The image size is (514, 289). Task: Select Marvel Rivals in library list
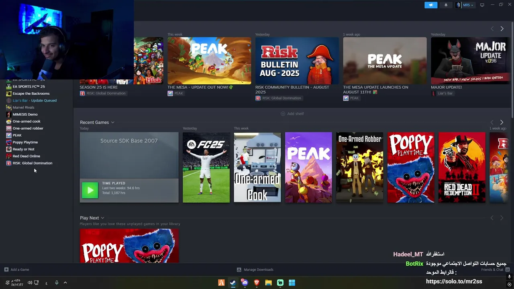[x=23, y=108]
